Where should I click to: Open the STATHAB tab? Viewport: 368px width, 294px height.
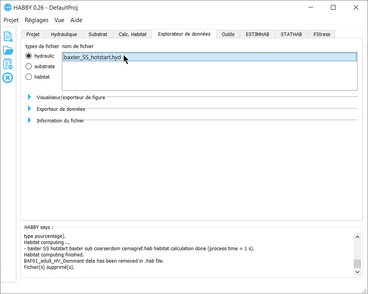[291, 34]
